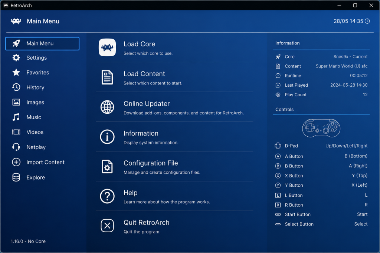Image resolution: width=380 pixels, height=253 pixels.
Task: Click the Explore database icon
Action: pyautogui.click(x=16, y=177)
